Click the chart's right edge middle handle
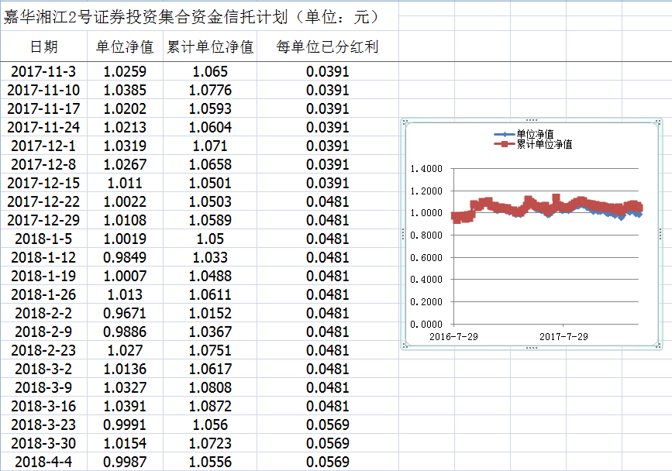The width and height of the screenshot is (672, 471). (x=659, y=234)
